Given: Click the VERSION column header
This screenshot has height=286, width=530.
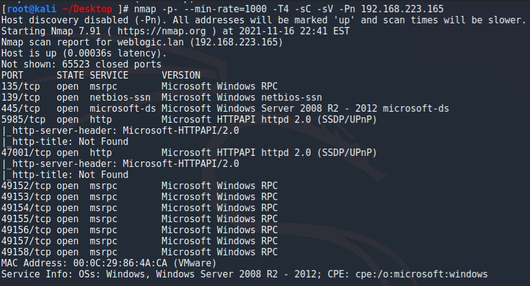Looking at the screenshot, I should click(181, 75).
